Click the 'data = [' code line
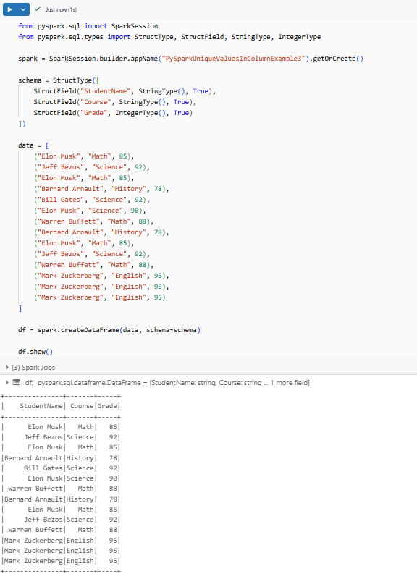 coord(33,145)
